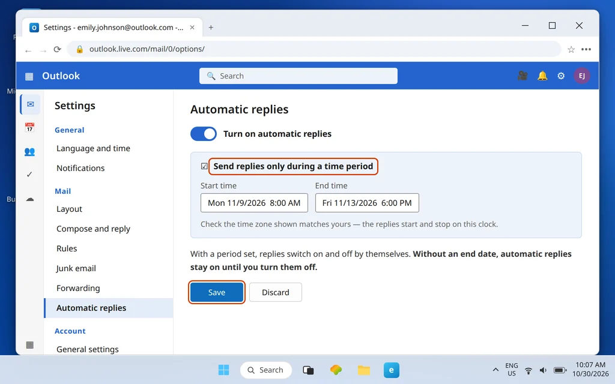
Task: Show hidden icons tray chevron
Action: pyautogui.click(x=495, y=370)
